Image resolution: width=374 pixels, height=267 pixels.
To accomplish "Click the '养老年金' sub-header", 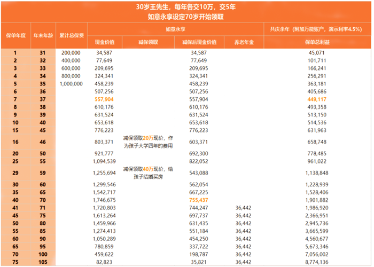I will click(x=244, y=42).
